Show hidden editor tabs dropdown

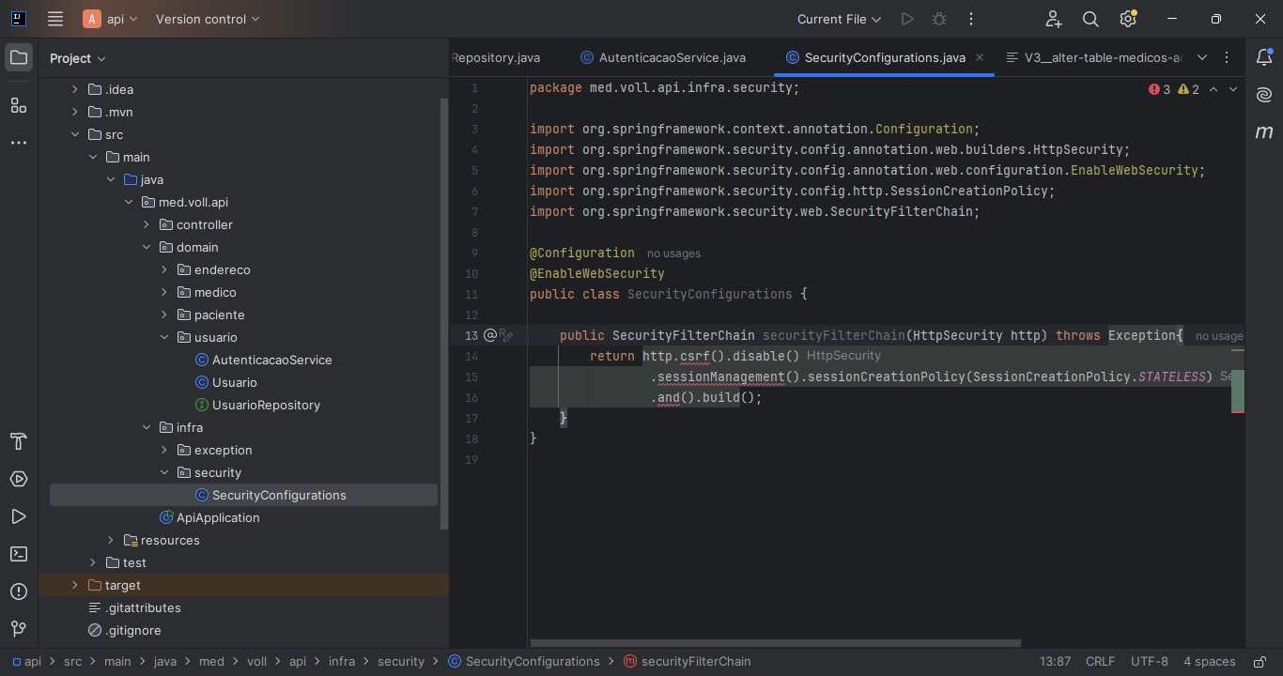coord(1202,57)
